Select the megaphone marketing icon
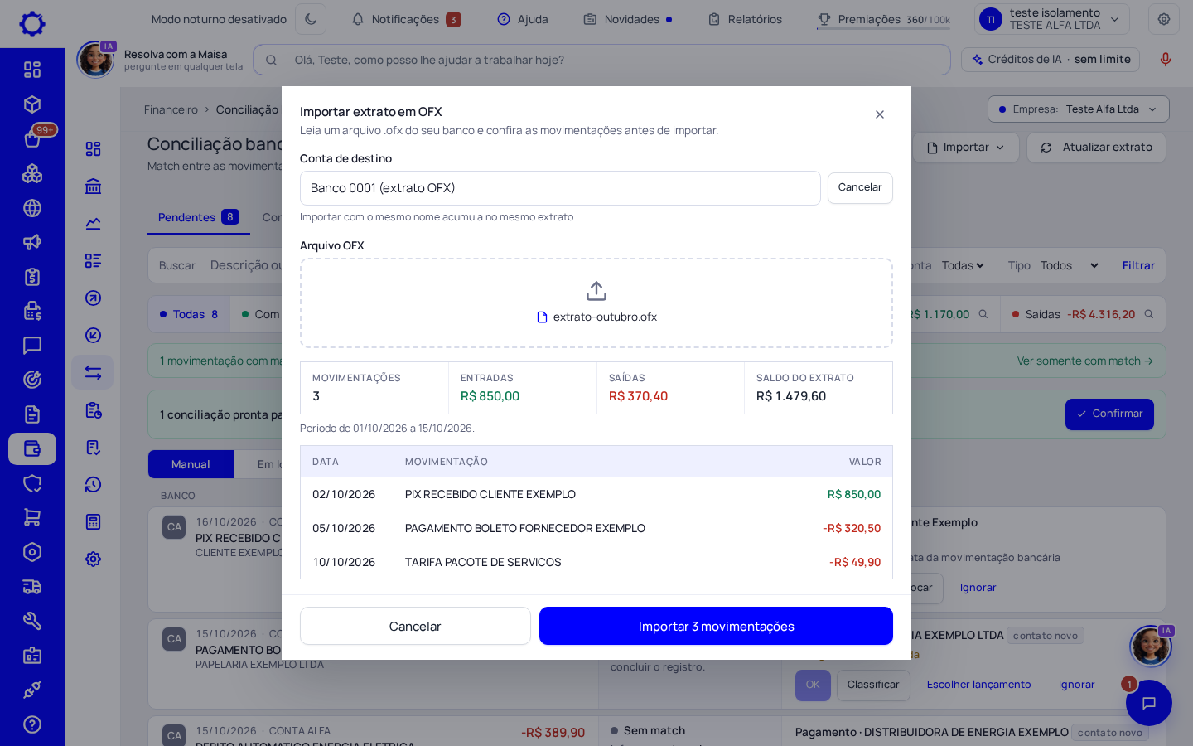The image size is (1193, 746). click(32, 242)
